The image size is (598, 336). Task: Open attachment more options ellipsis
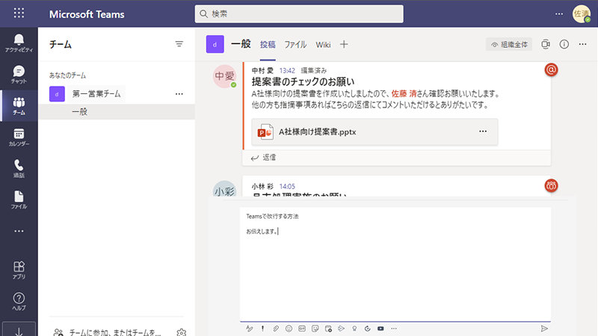[x=483, y=131]
